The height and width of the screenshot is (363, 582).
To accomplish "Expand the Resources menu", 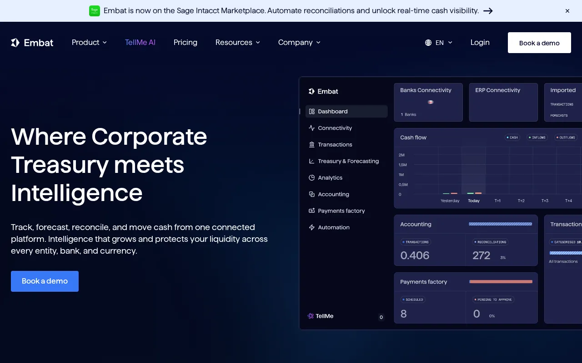I will point(238,42).
